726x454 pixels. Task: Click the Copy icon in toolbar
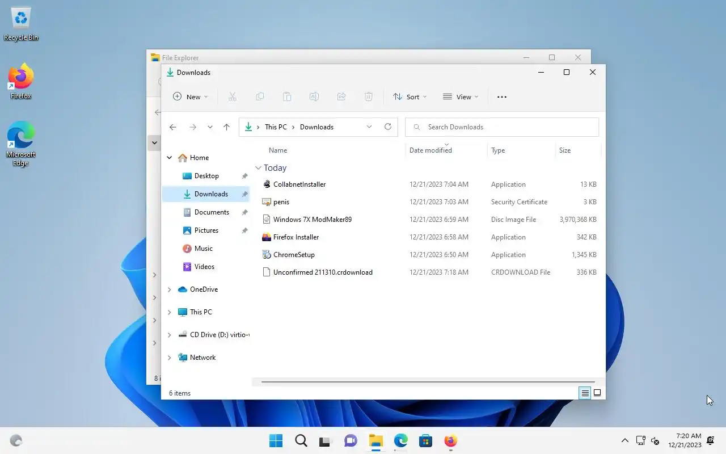pos(260,97)
